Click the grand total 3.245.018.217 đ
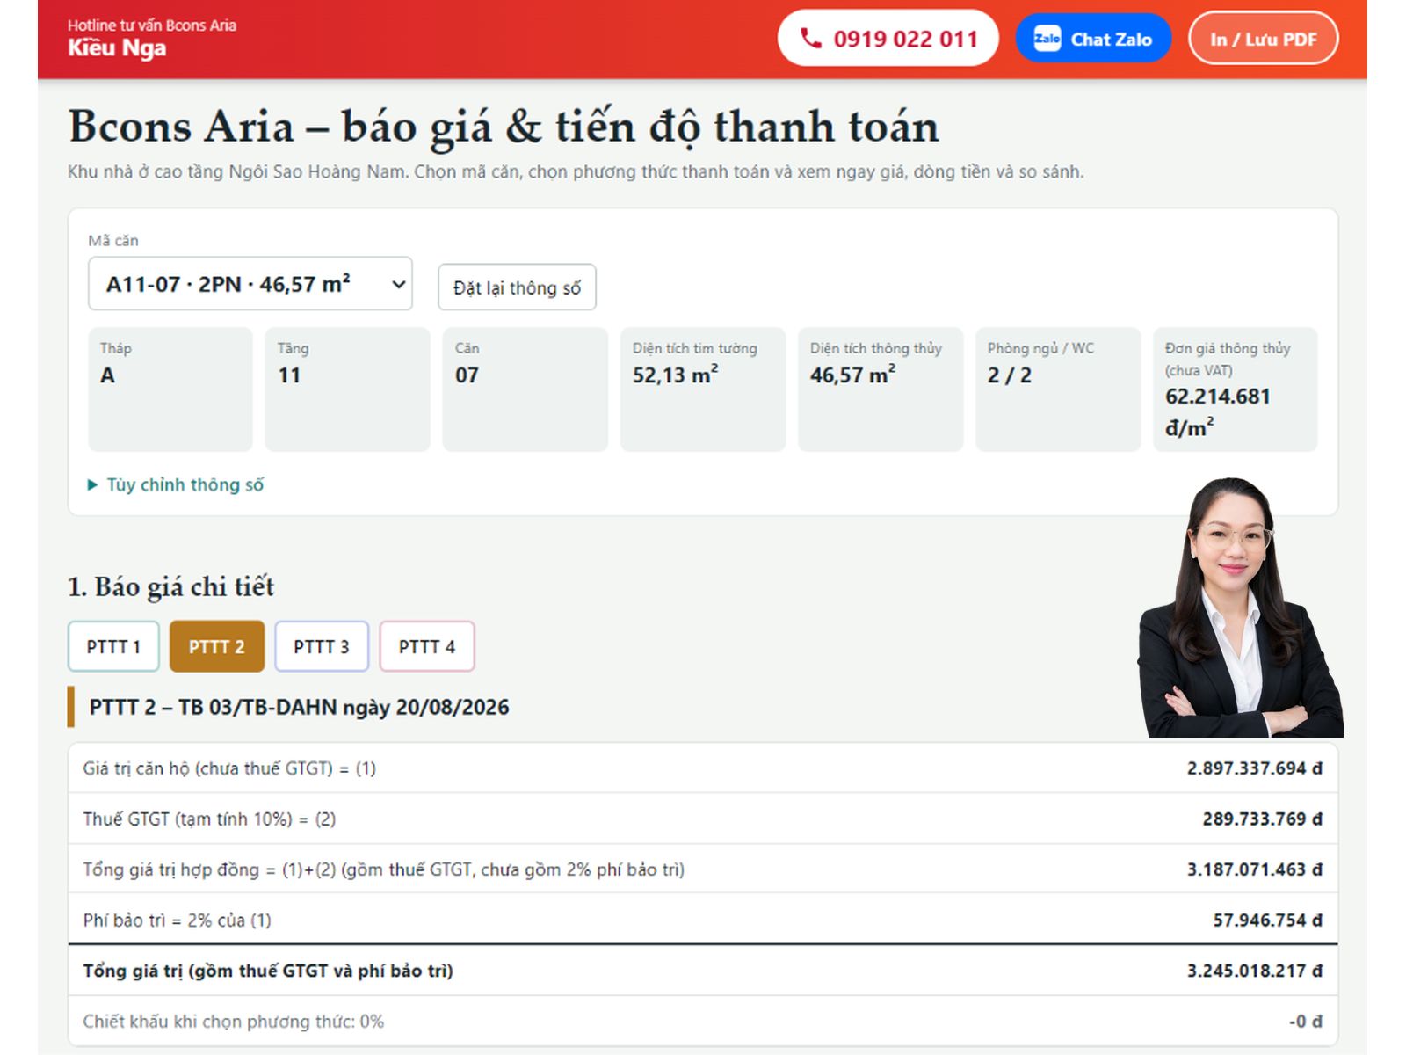The height and width of the screenshot is (1055, 1406). pyautogui.click(x=1255, y=971)
